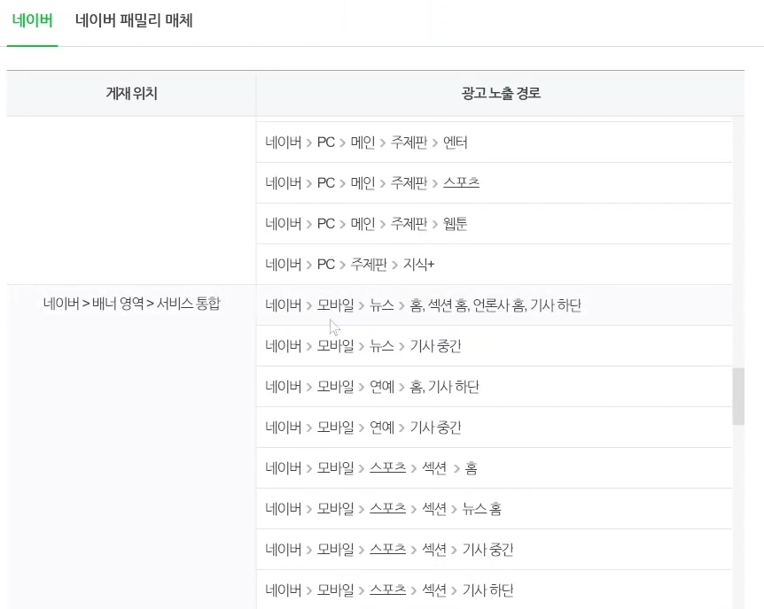
Task: Select the 광고 노출 경로 column header
Action: tap(501, 94)
